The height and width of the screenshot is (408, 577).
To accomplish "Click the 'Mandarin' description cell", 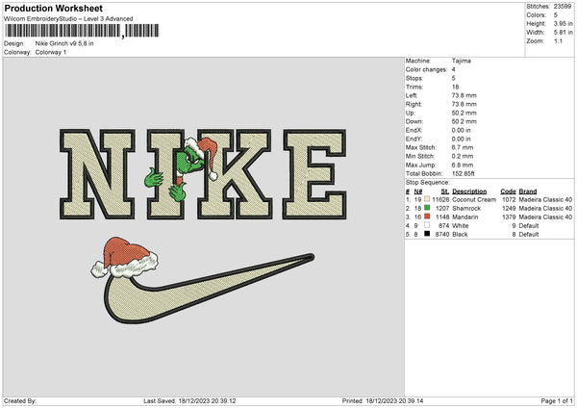I will coord(465,217).
